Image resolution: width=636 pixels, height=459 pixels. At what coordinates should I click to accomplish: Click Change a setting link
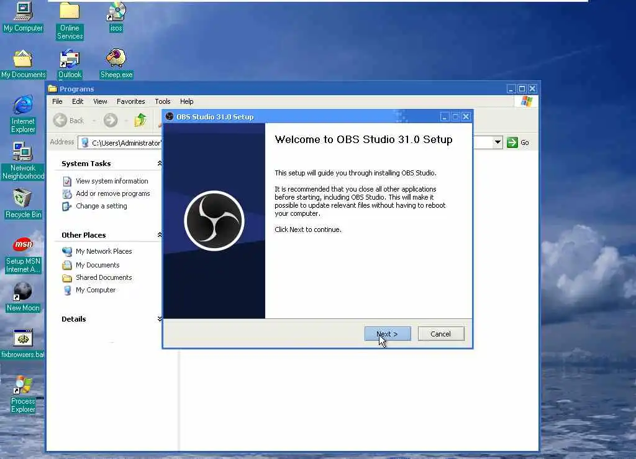tap(101, 206)
